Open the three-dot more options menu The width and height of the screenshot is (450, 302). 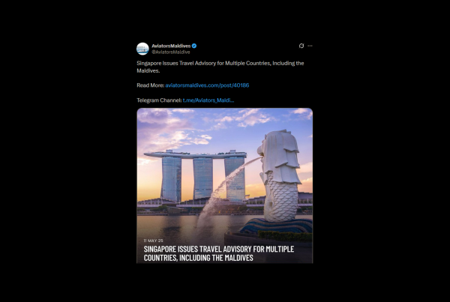[x=310, y=46]
